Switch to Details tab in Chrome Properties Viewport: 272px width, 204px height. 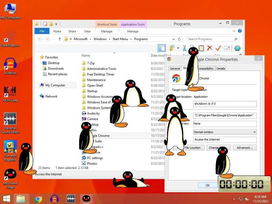221,69
